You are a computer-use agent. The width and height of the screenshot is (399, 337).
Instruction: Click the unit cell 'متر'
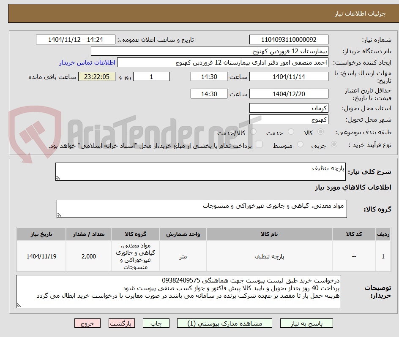[183, 256]
